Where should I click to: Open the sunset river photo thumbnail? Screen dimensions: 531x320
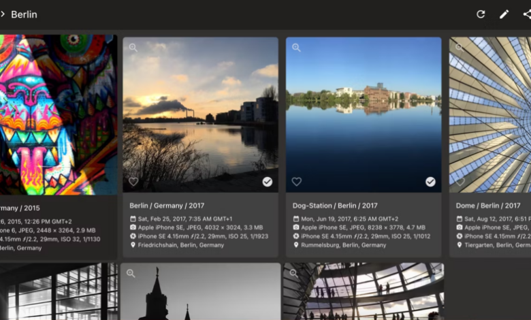click(200, 115)
